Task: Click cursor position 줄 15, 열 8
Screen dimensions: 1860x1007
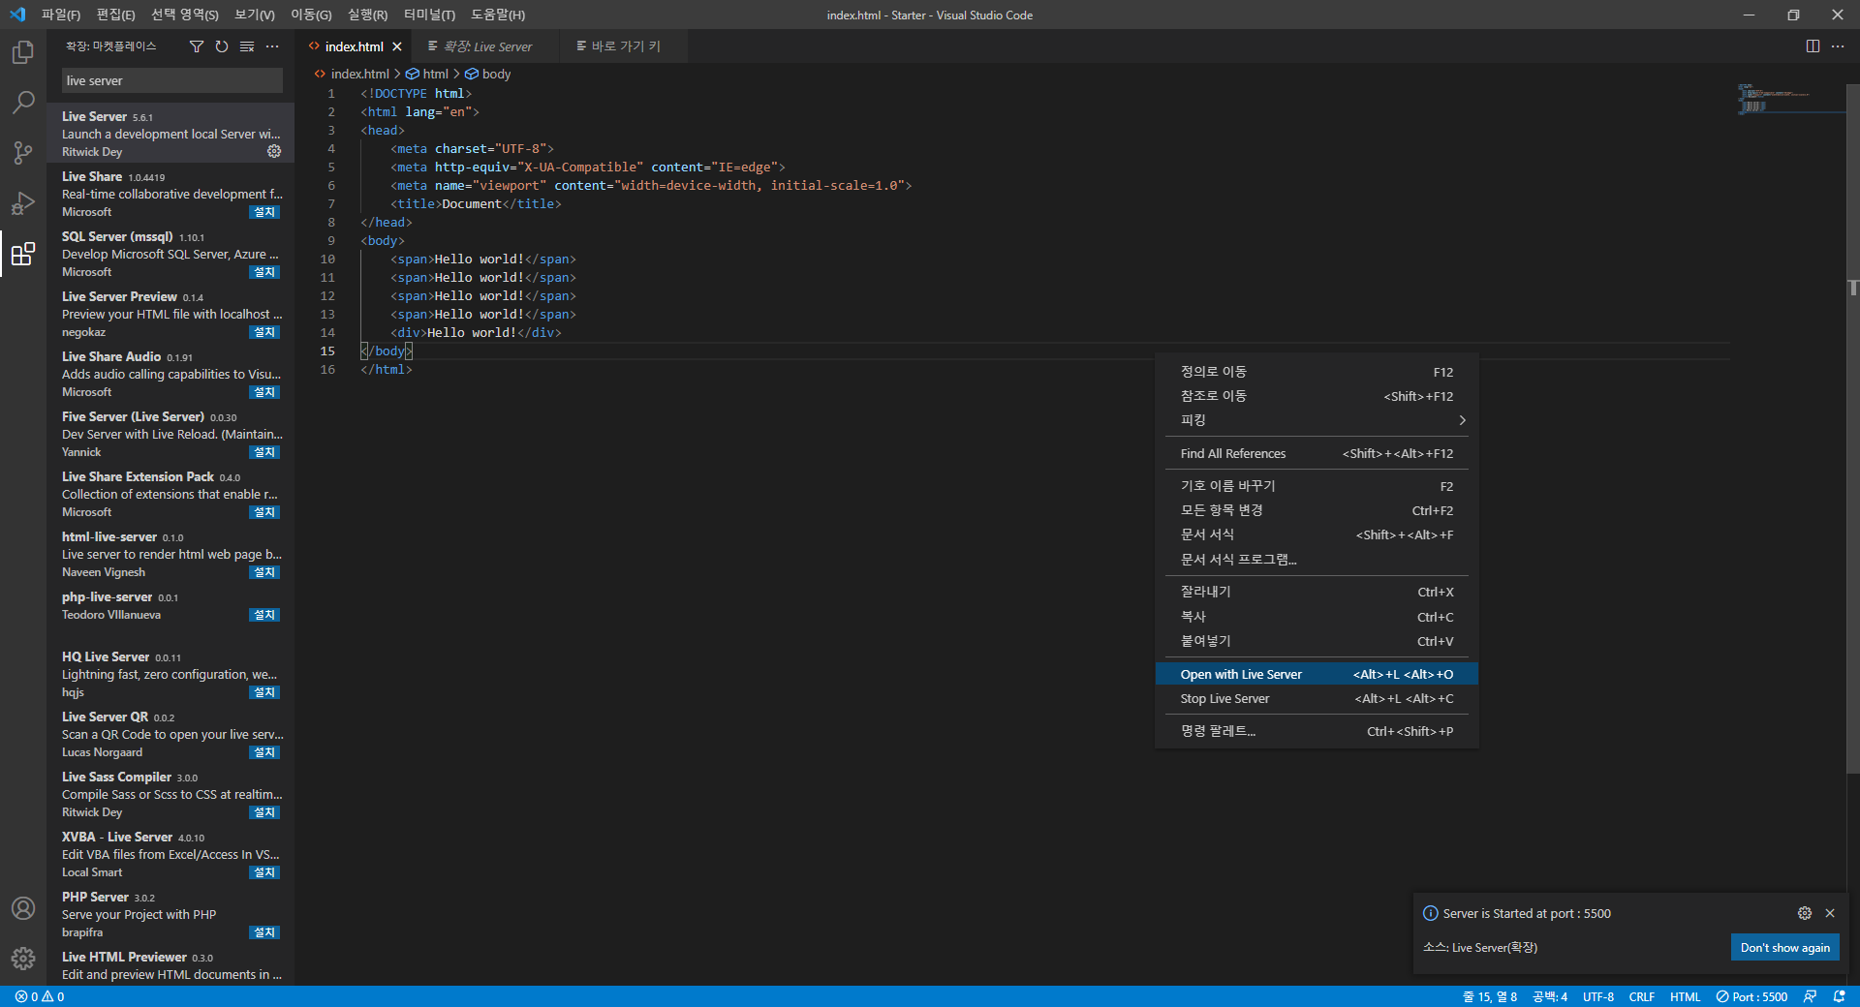Action: tap(1490, 996)
